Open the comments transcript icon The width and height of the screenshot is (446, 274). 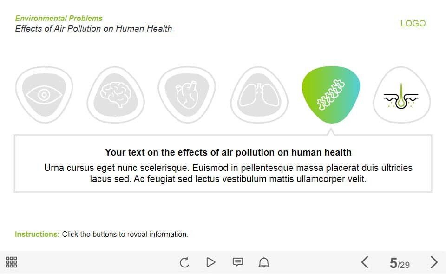(x=238, y=262)
